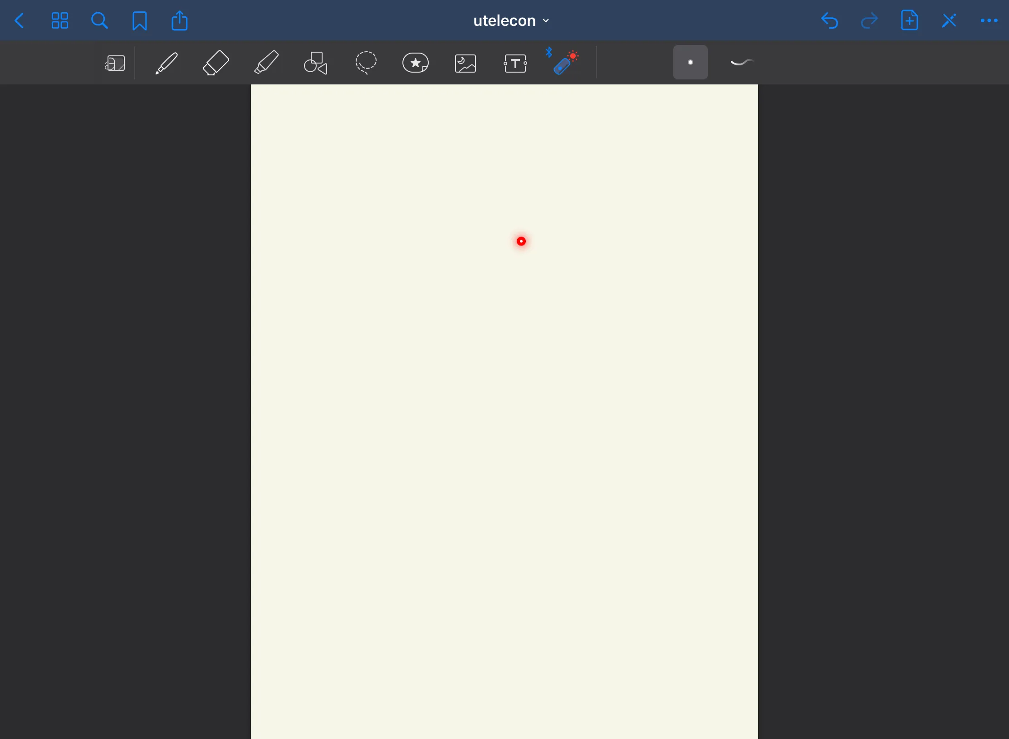
Task: Go back to the documents library
Action: [19, 21]
